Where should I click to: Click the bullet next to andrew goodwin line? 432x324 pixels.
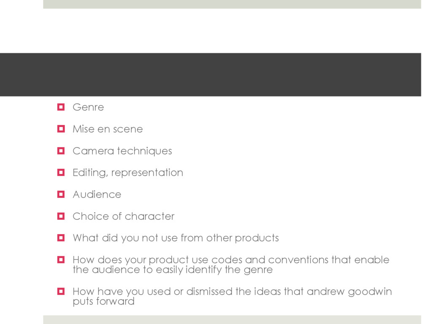61,291
